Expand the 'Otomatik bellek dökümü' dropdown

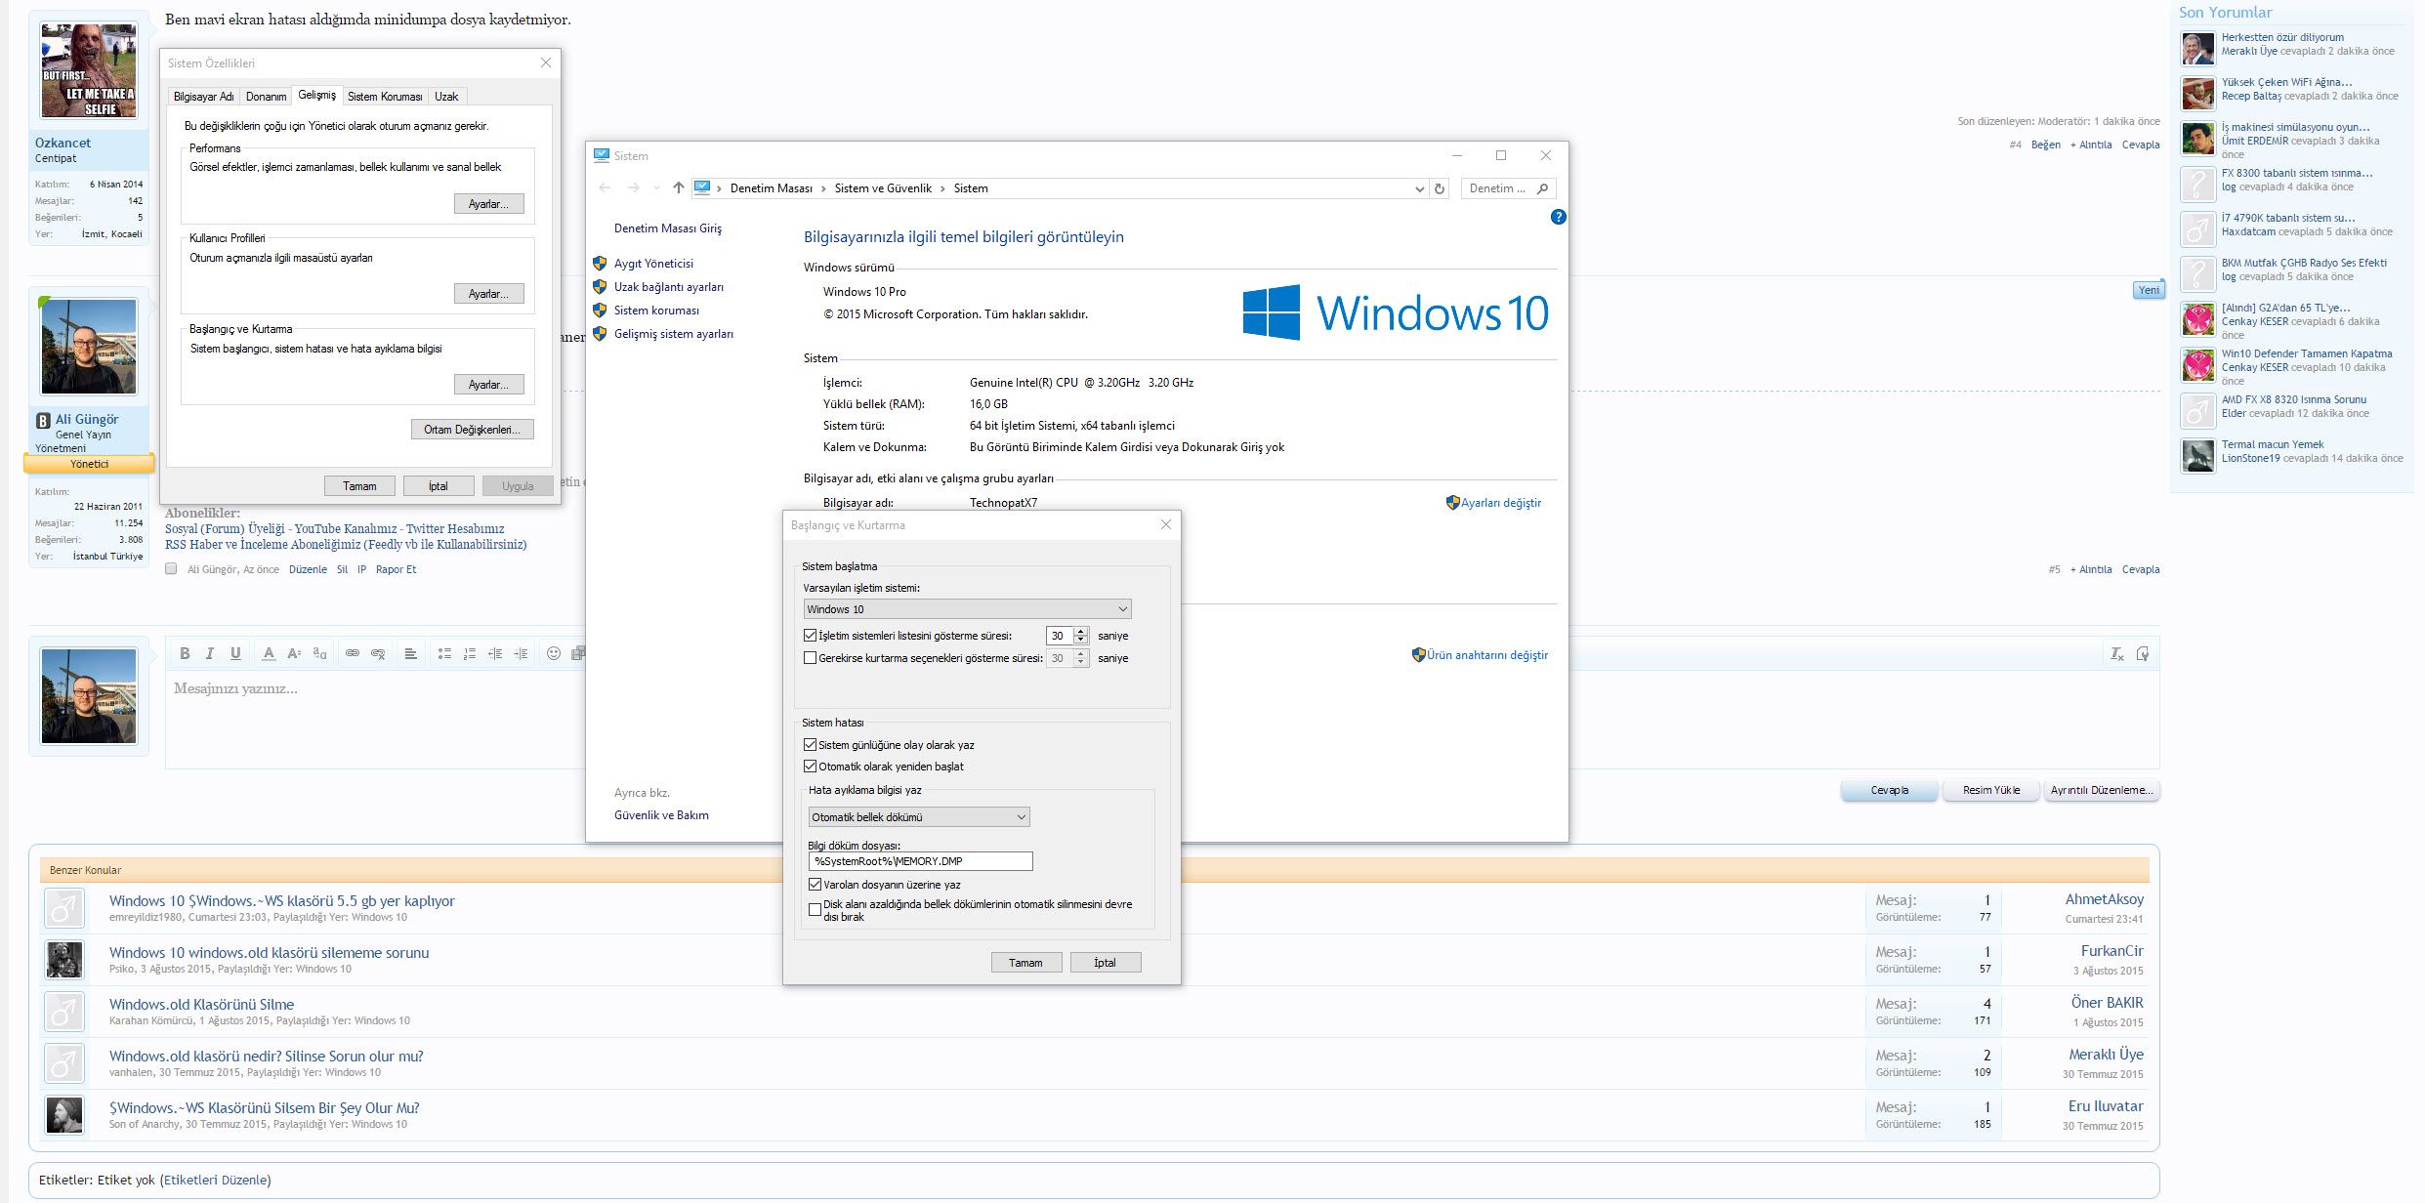point(918,817)
